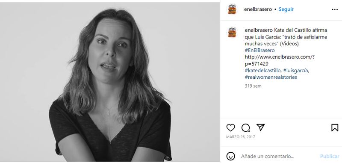
Task: Submit comment with Publicar button
Action: (x=330, y=156)
